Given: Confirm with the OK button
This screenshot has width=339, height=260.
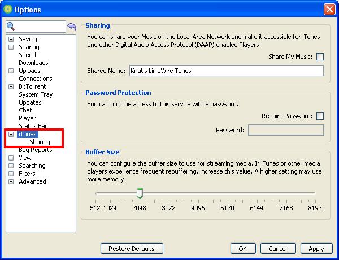Looking at the screenshot, I should coord(243,249).
